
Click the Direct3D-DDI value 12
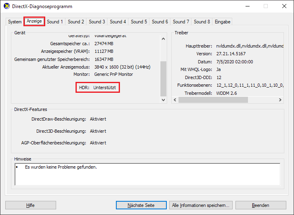coord(219,77)
